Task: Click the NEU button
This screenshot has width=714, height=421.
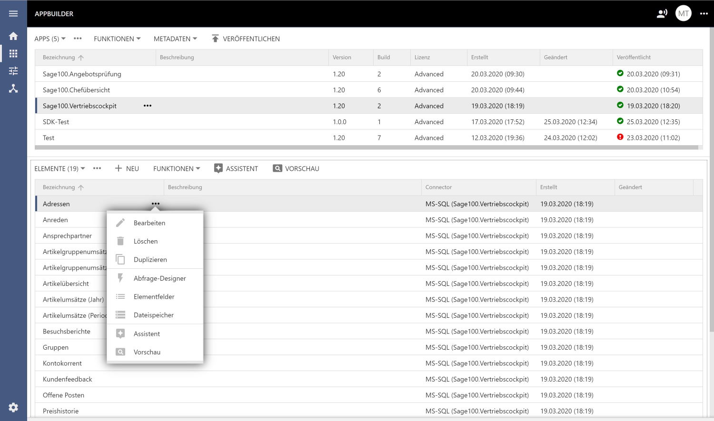Action: (127, 169)
